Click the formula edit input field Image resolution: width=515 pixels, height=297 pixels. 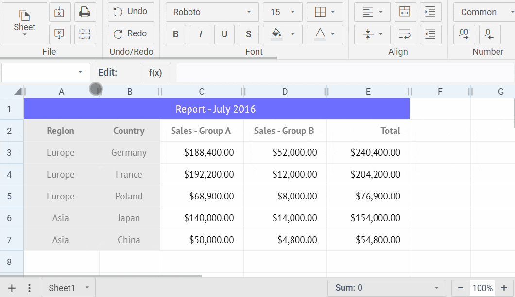pos(345,73)
